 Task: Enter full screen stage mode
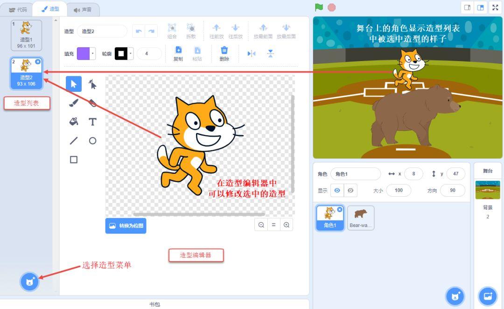(495, 8)
